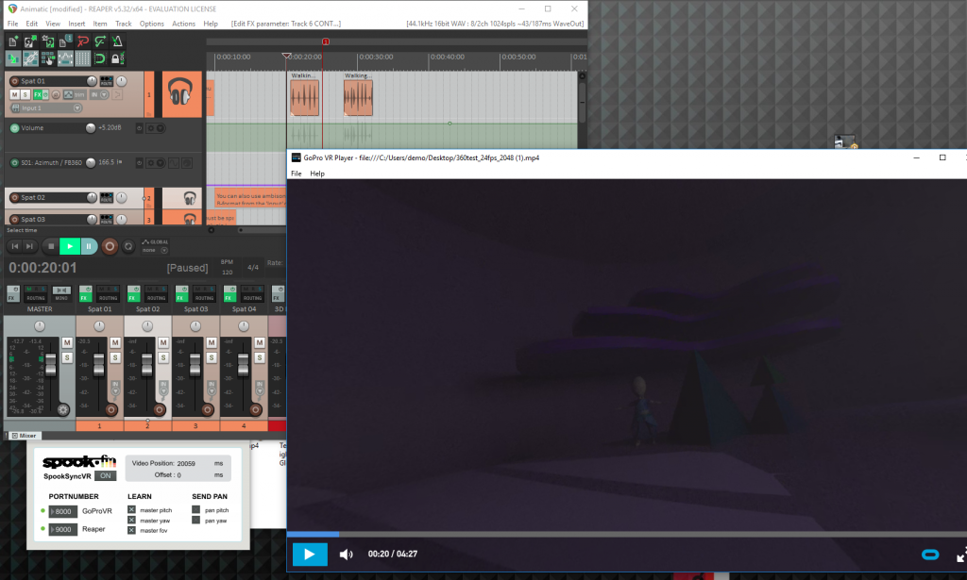Click the MASTER volume fader in mixer
The width and height of the screenshot is (967, 580).
pos(51,365)
